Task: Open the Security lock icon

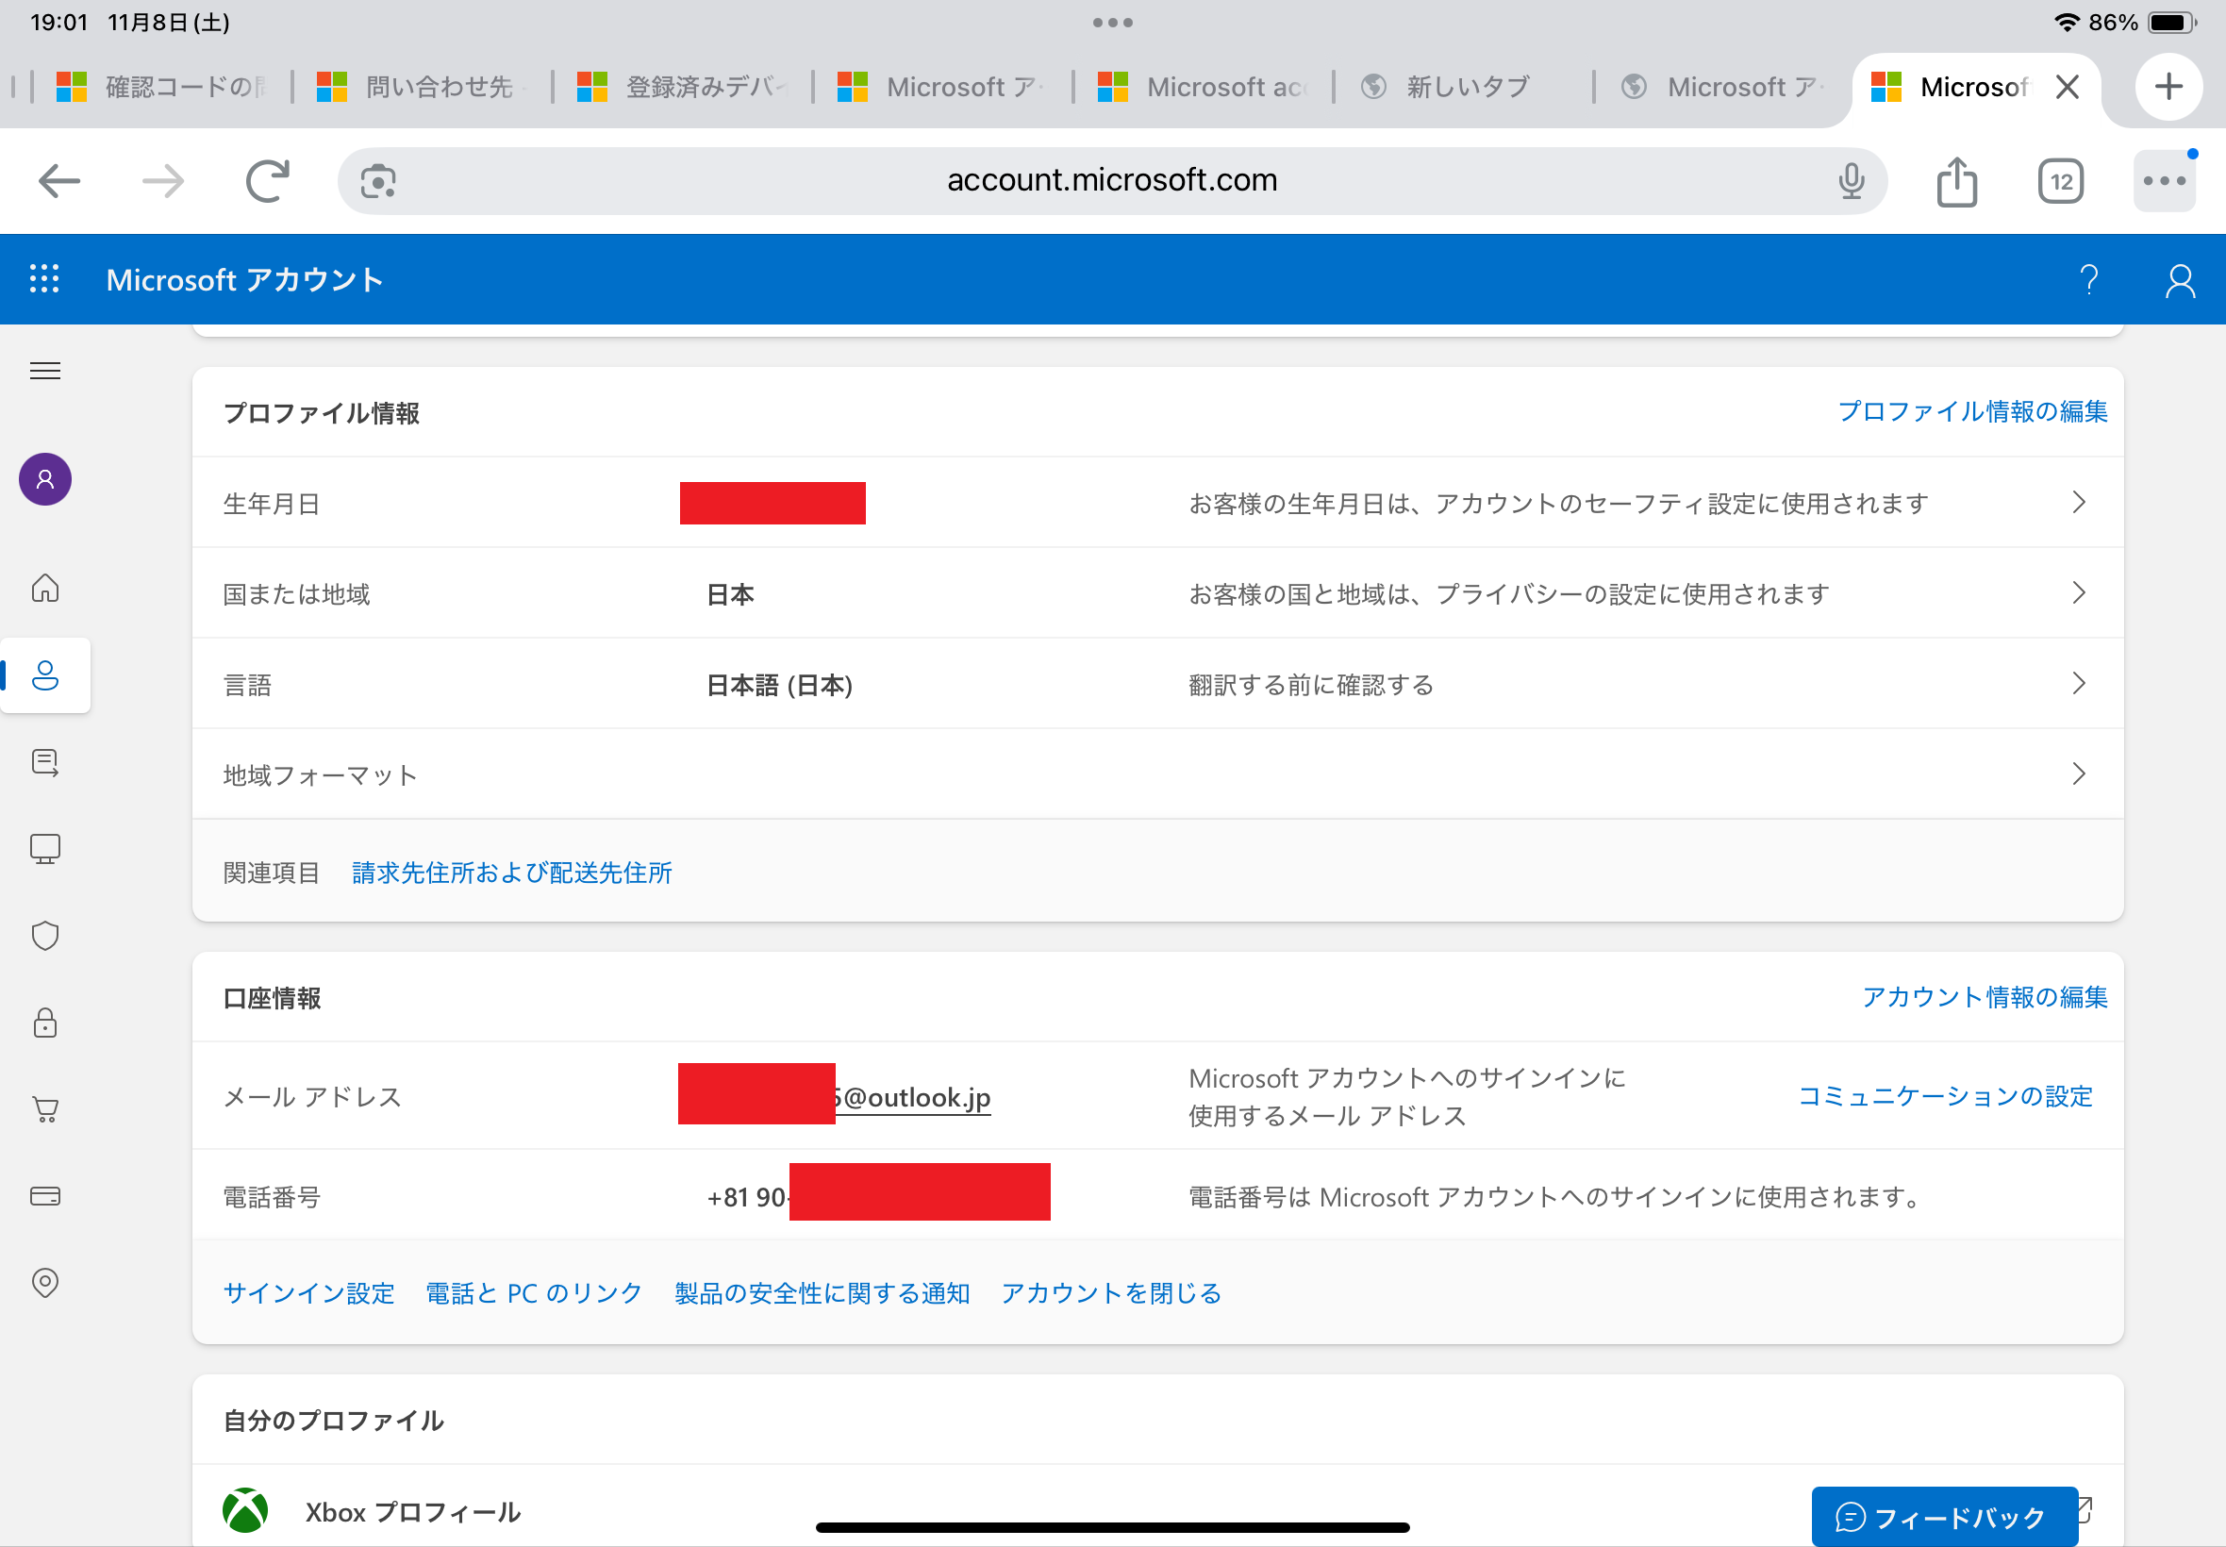Action: click(44, 1022)
